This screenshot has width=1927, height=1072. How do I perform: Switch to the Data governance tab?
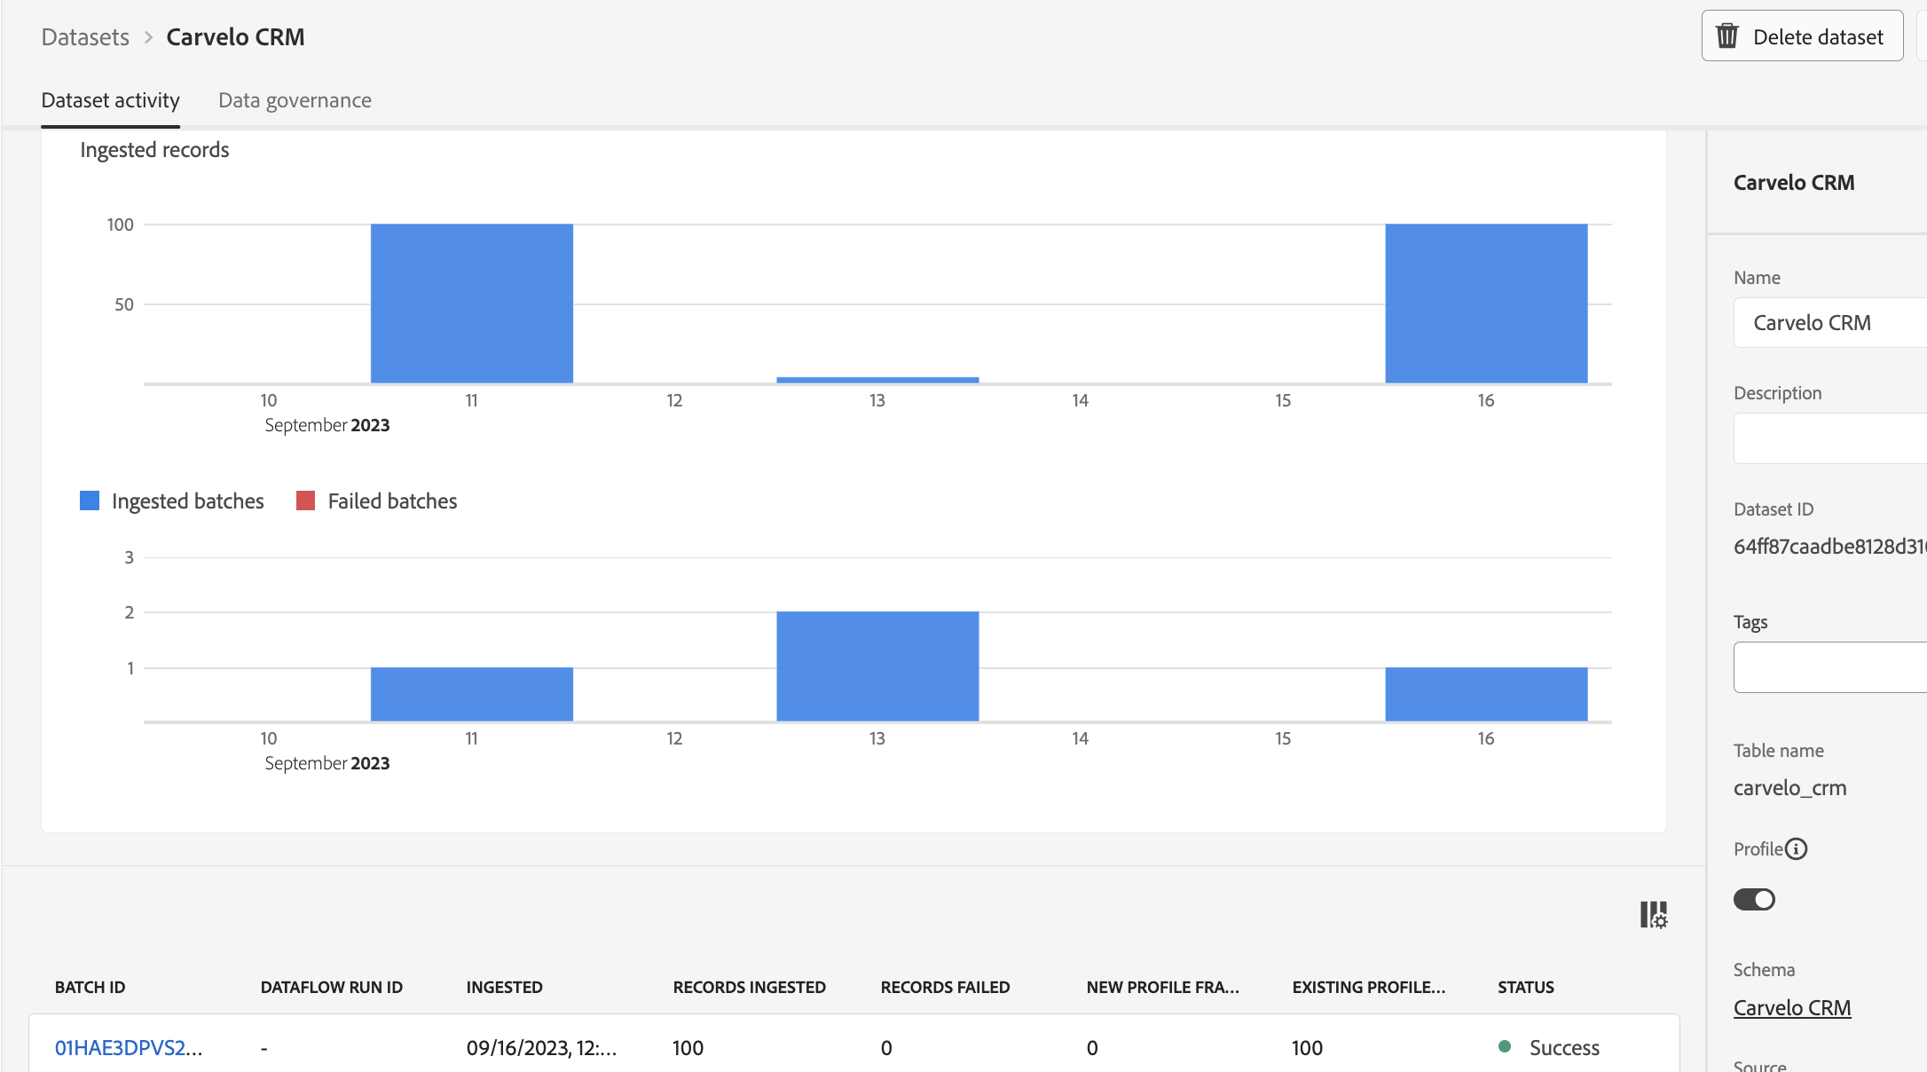point(295,100)
